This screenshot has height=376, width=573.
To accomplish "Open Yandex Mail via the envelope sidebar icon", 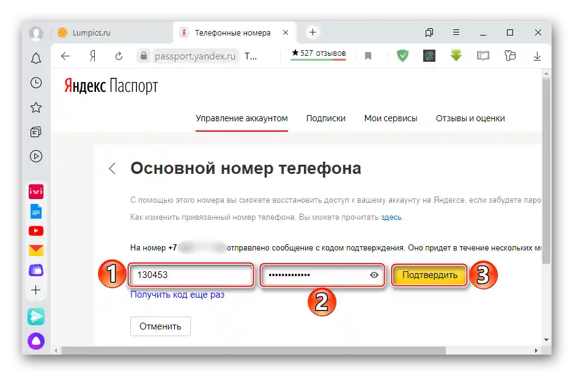I will (x=35, y=250).
